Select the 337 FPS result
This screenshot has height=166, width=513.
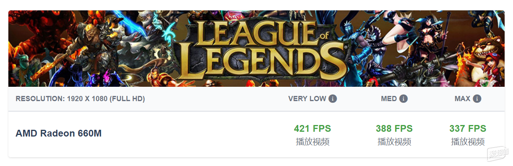tap(468, 129)
